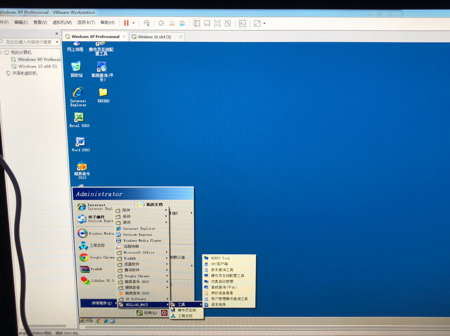Click the take snapshot clock icon
Screen dimensions: 450x336
161,23
